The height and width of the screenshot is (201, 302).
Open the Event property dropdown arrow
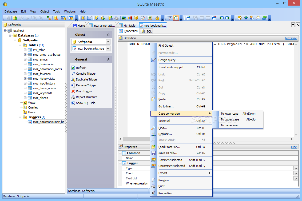(x=296, y=174)
